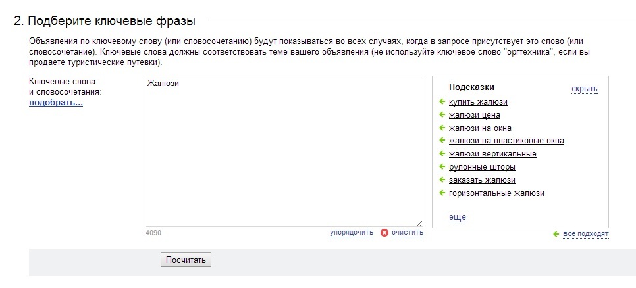The width and height of the screenshot is (636, 288).
Task: Show more suggestions via 'еще' link
Action: coord(457,217)
